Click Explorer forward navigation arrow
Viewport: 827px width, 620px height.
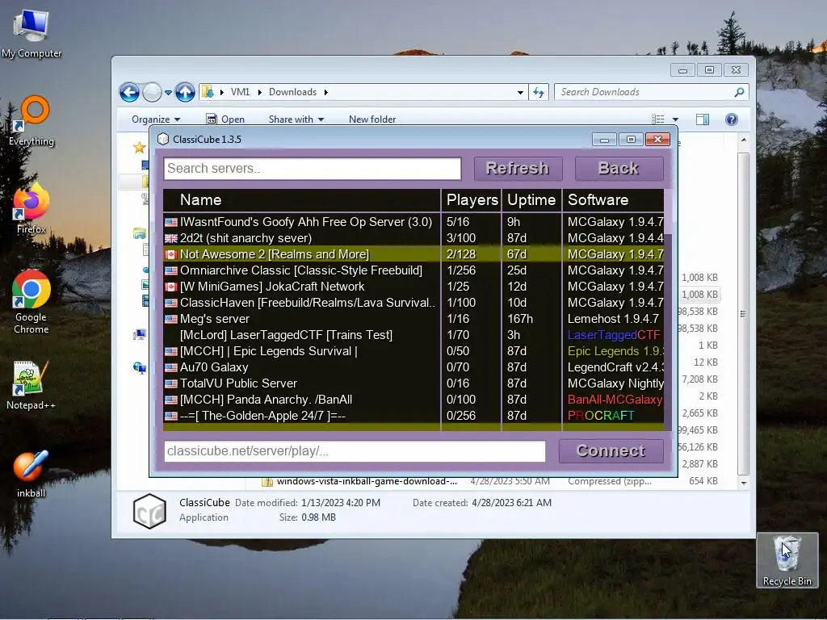(152, 92)
